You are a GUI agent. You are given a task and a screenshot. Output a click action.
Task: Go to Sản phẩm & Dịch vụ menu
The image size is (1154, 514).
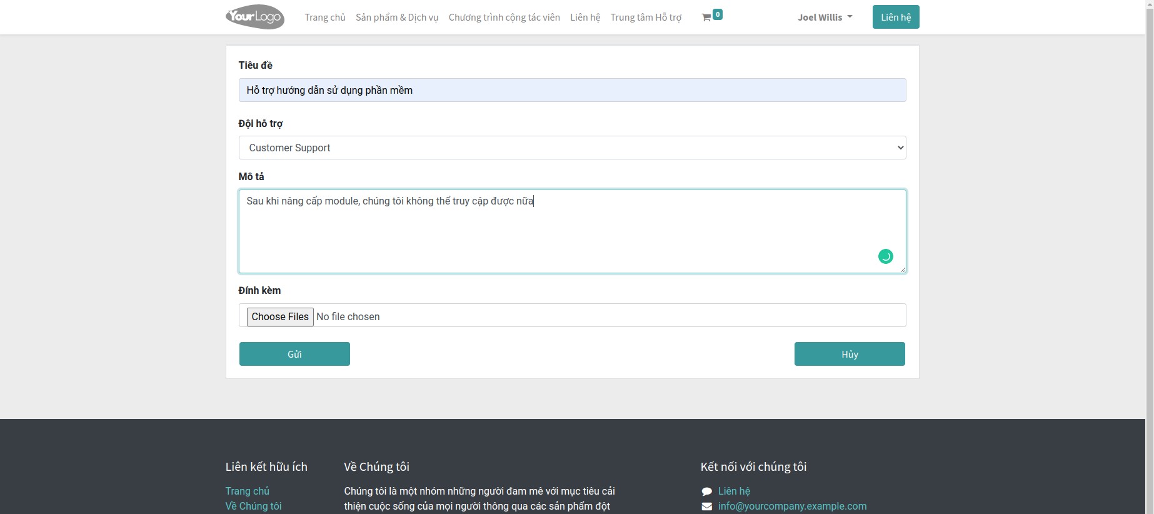[396, 18]
